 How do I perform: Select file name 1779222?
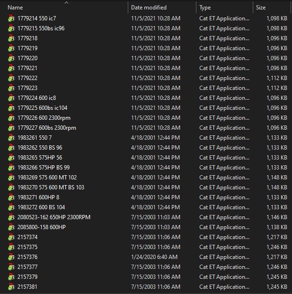[x=27, y=78]
